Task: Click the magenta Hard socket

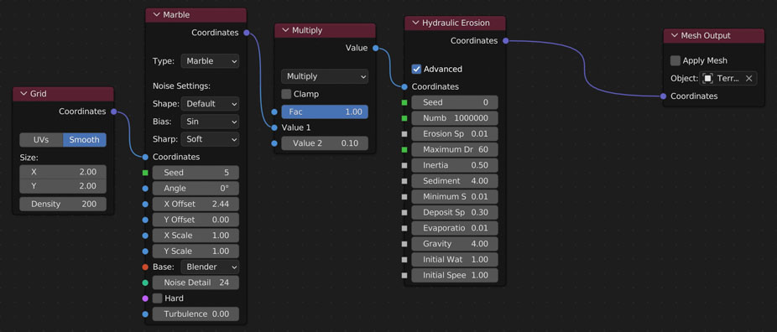Action: [x=145, y=298]
